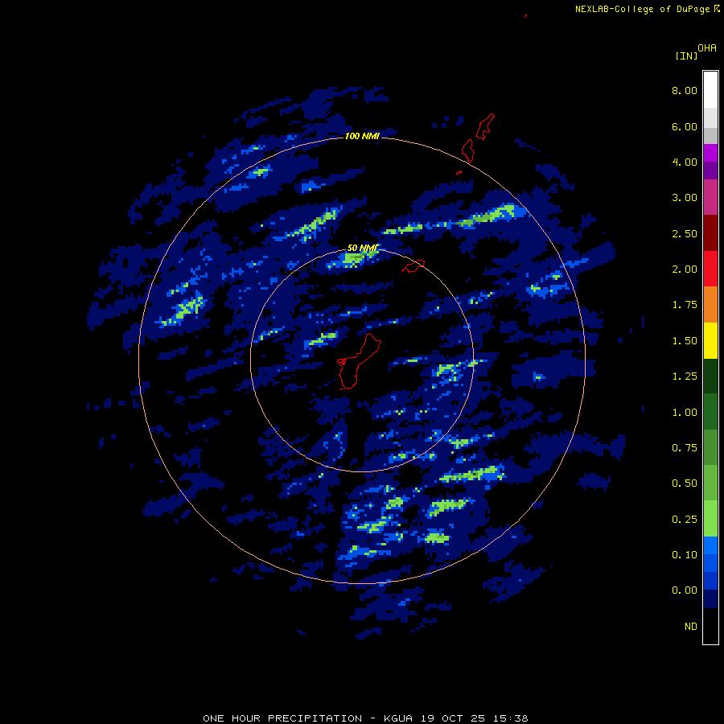Select the pink swatch beside 3.00
Image resolution: width=724 pixels, height=724 pixels.
coord(710,197)
